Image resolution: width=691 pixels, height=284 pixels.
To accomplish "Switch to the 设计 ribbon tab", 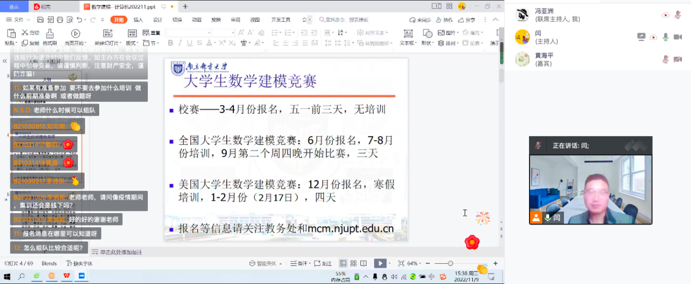I will [157, 20].
